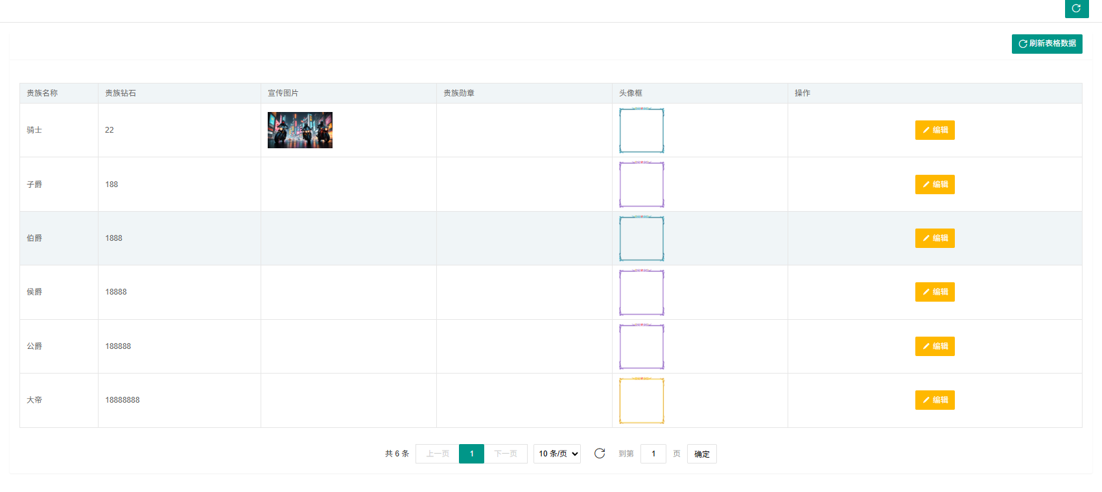Viewport: 1102px width, 492px height.
Task: Confirm the page jump with 确定
Action: click(701, 454)
